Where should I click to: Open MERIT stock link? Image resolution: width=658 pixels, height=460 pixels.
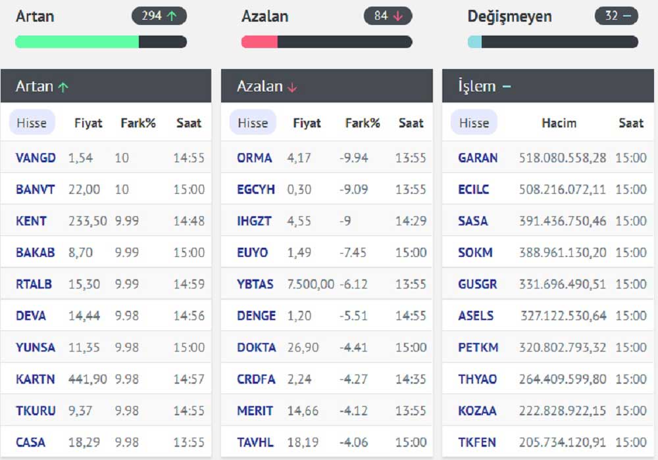point(255,411)
